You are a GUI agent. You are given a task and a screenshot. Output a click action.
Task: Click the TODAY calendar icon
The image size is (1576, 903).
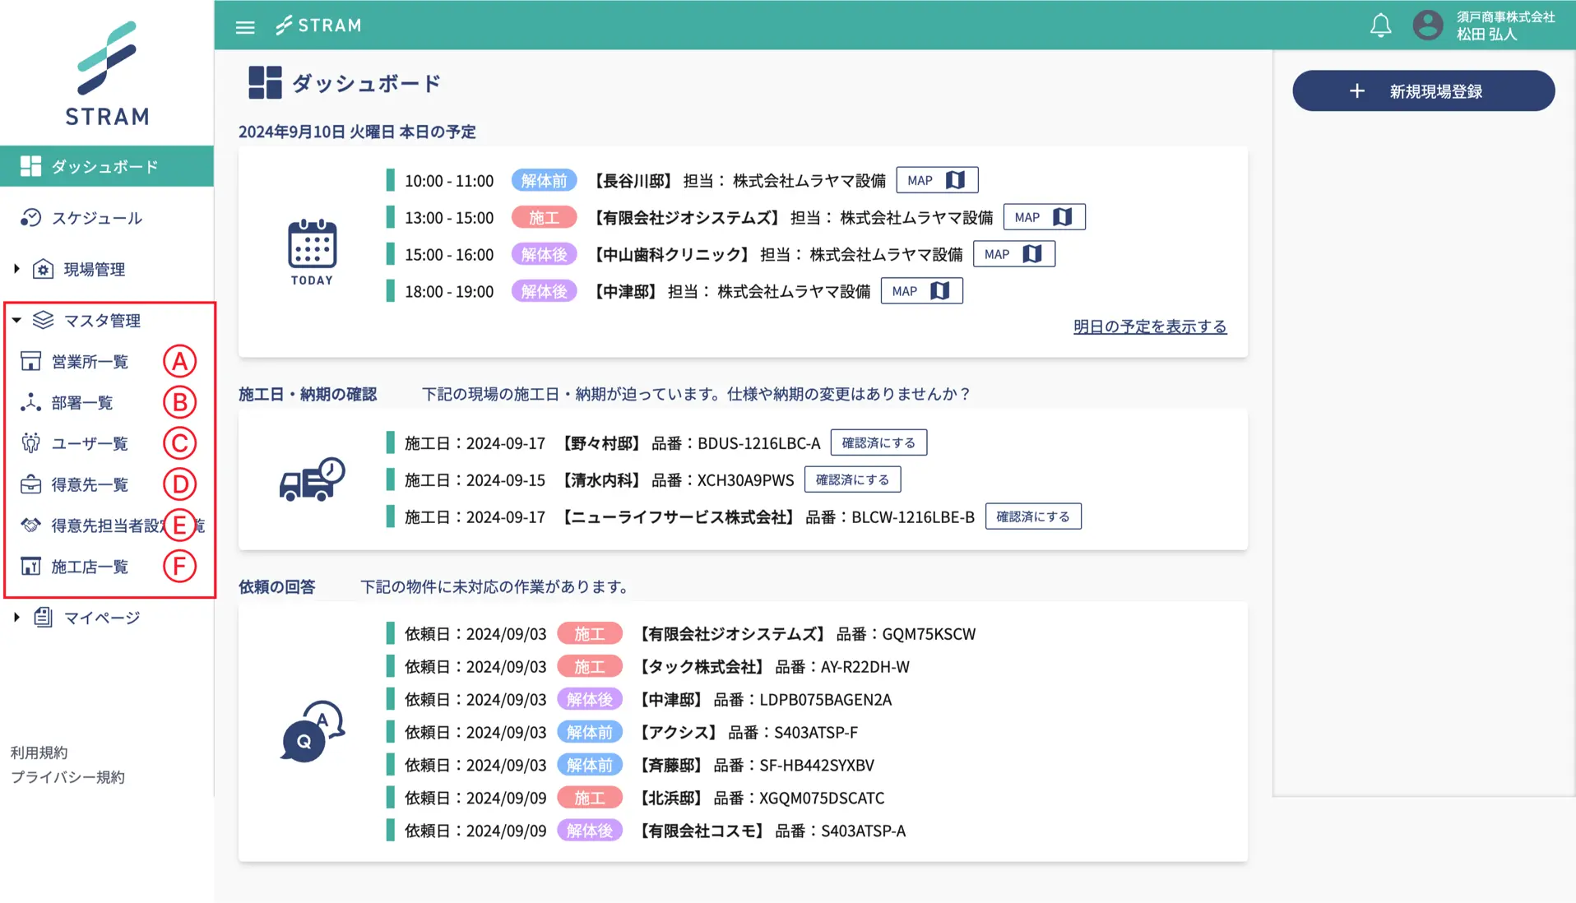[x=312, y=245]
